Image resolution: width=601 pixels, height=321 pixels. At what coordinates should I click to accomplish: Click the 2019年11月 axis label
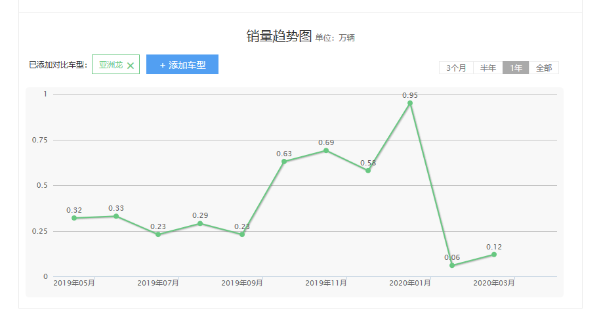point(326,283)
